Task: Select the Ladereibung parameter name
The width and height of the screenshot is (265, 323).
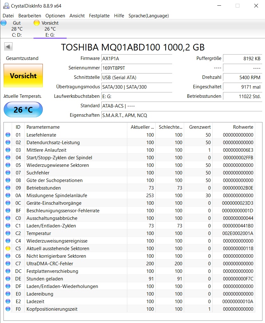Action: (x=40, y=294)
